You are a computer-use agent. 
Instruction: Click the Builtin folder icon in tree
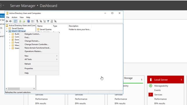pyautogui.click(x=13, y=34)
